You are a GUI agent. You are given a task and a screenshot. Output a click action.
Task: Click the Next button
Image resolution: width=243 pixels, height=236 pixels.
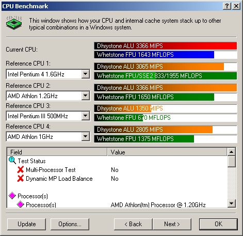[x=172, y=224]
